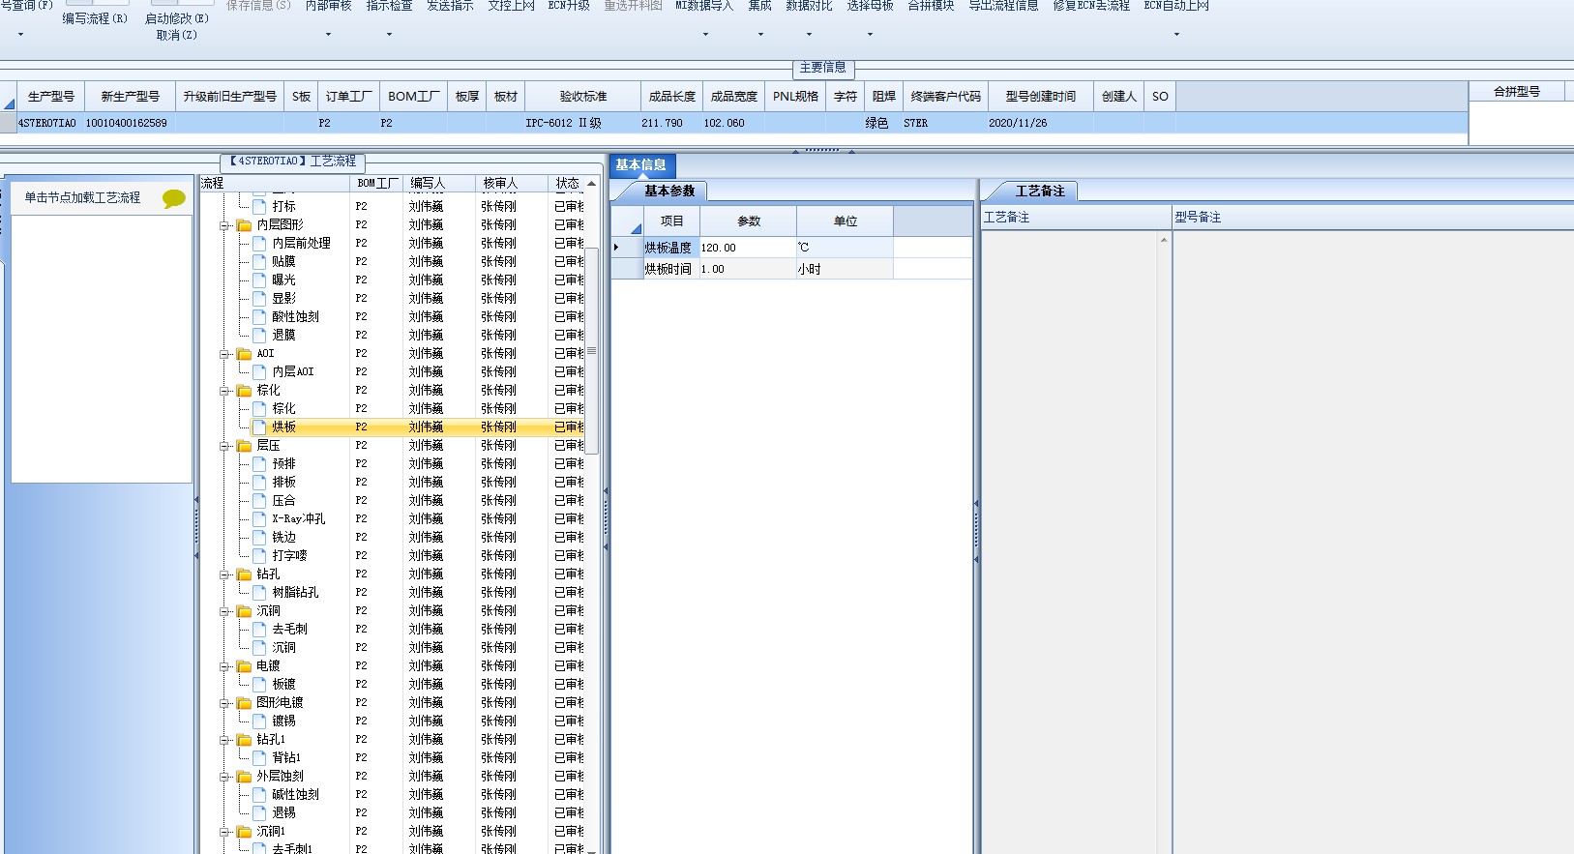1574x854 pixels.
Task: Click the 验收标准 column header
Action: 583,97
